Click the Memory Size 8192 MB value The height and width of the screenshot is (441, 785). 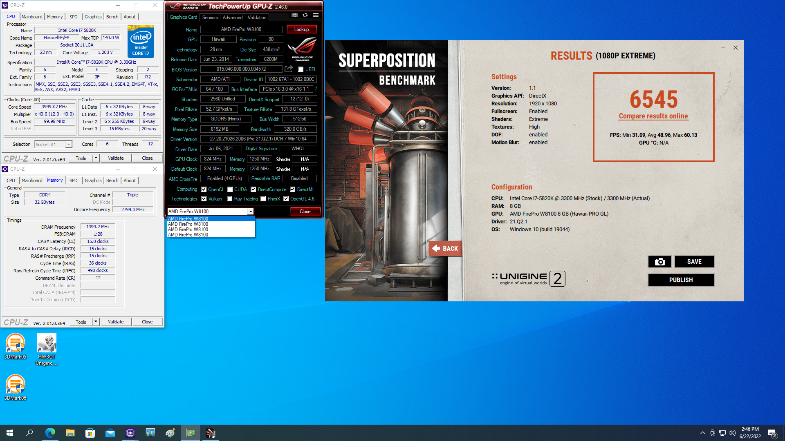[220, 129]
